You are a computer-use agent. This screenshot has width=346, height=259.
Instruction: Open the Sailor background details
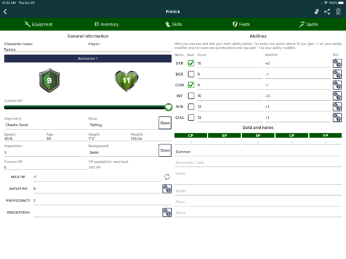point(165,150)
